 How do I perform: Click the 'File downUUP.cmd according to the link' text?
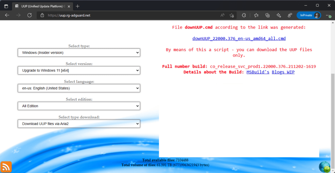click(x=239, y=27)
